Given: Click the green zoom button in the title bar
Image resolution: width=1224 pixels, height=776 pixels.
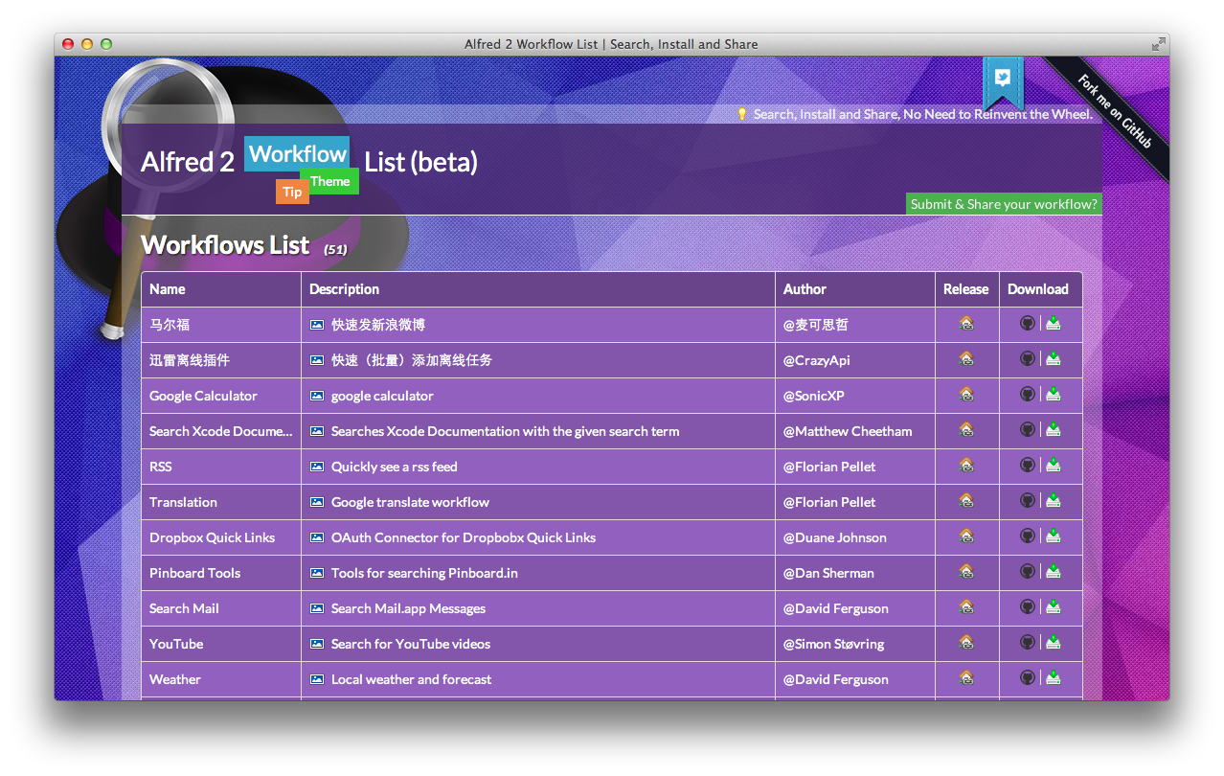Looking at the screenshot, I should (105, 44).
